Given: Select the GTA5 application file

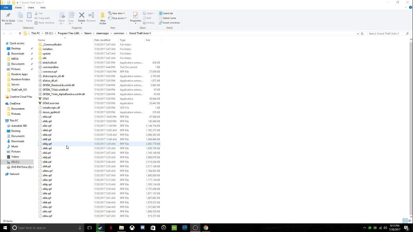Looking at the screenshot, I should [45, 99].
